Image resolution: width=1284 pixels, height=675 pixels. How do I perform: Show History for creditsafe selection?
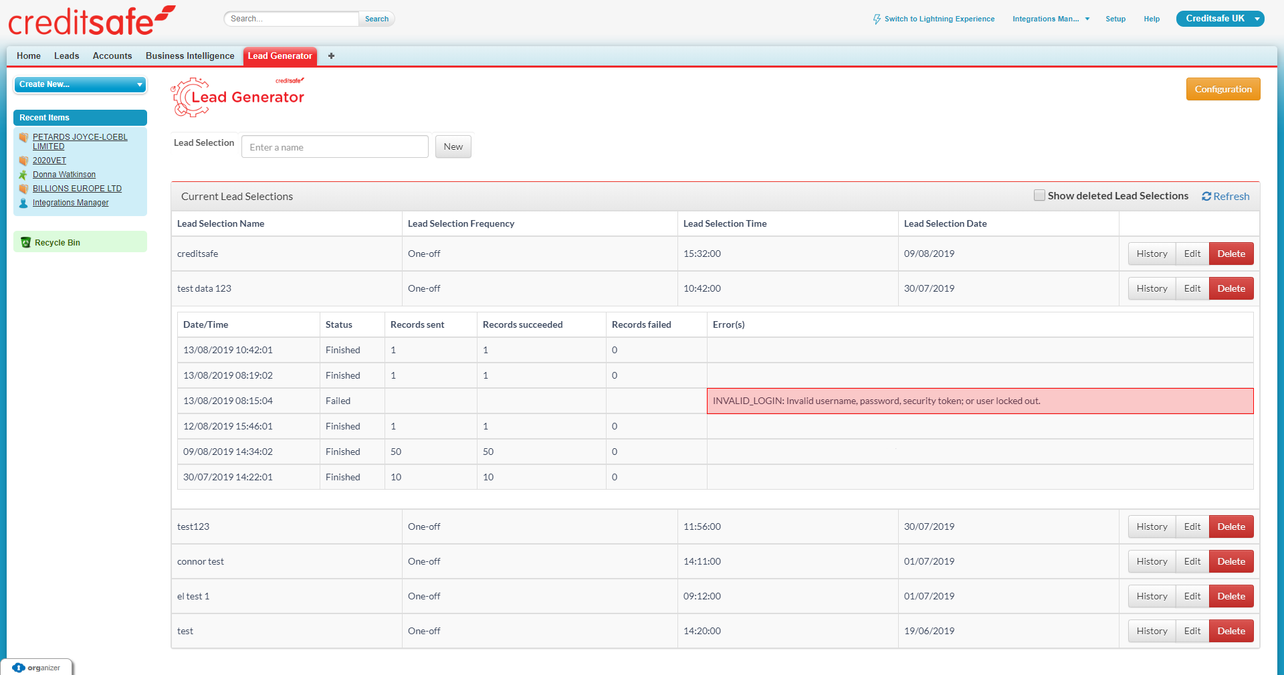pos(1152,254)
